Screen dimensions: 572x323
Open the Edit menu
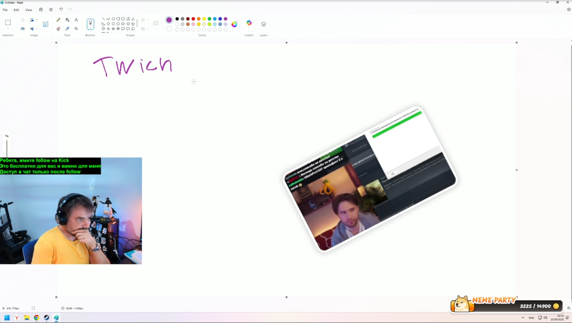(x=16, y=10)
